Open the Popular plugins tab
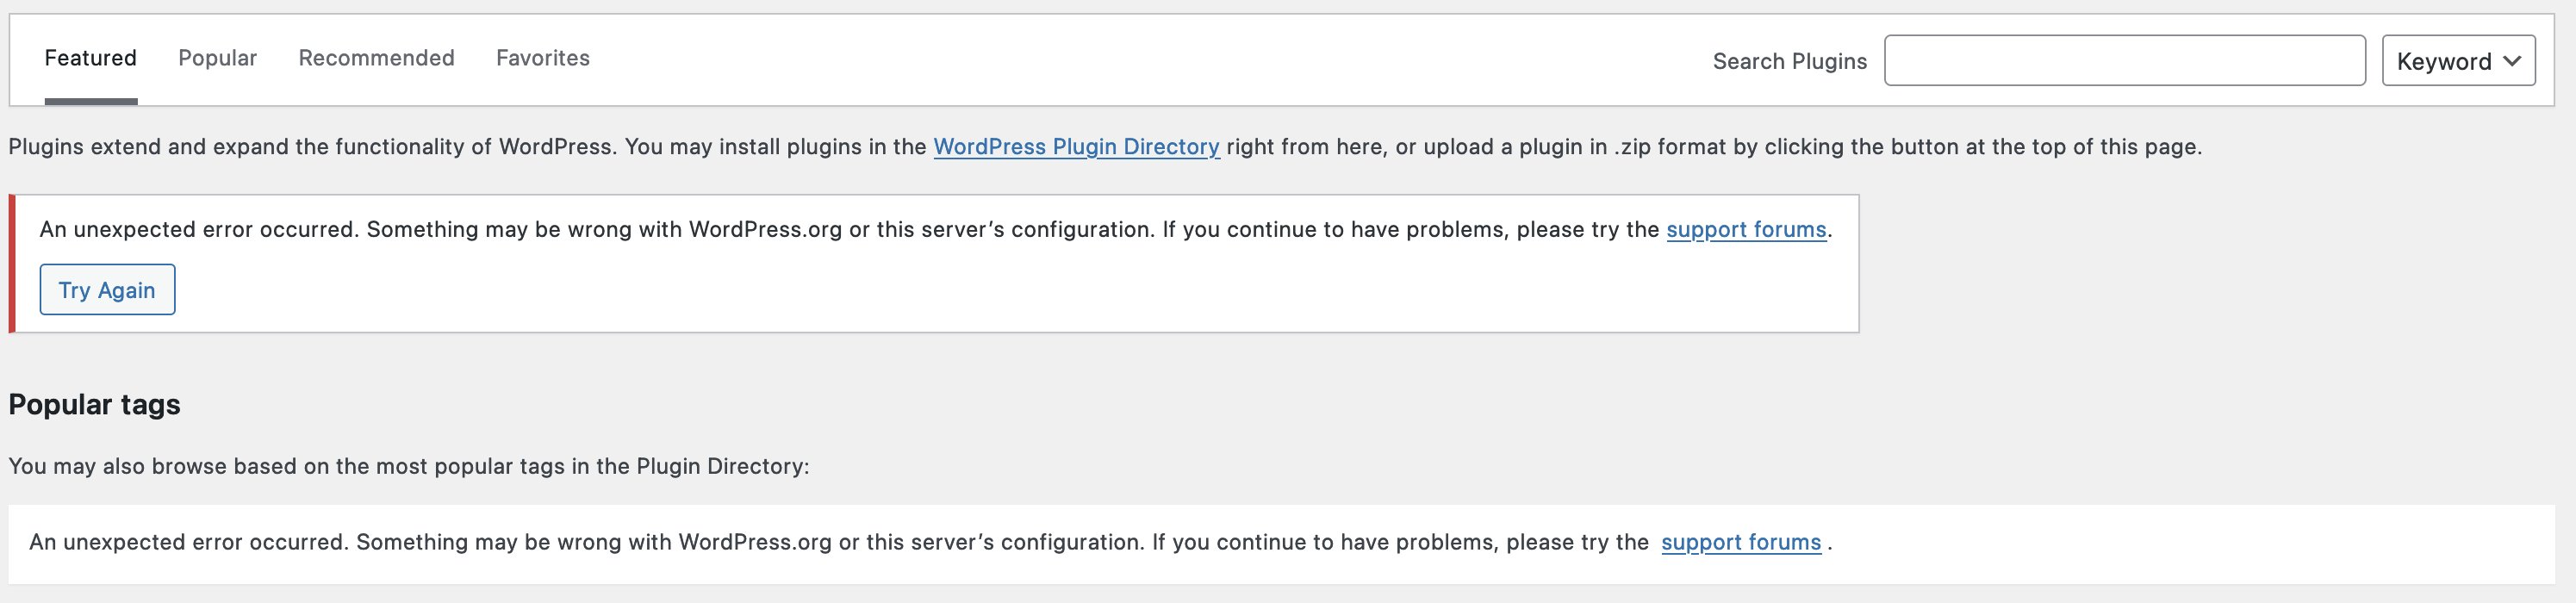The width and height of the screenshot is (2576, 603). (x=217, y=58)
